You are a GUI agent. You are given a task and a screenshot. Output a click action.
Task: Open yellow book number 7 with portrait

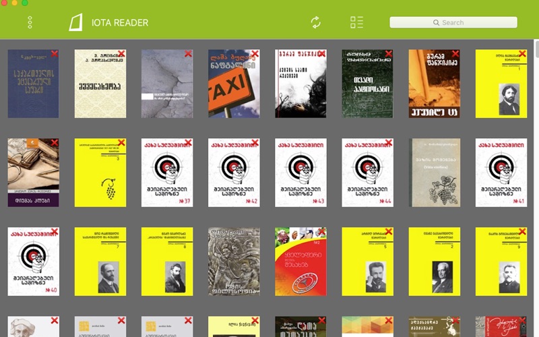click(x=100, y=262)
